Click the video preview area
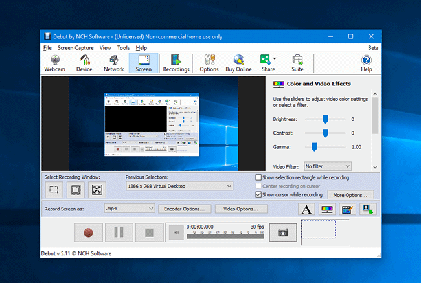The width and height of the screenshot is (421, 283). coord(154,123)
